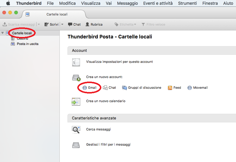
Task: Open the Eventi e attività menu
Action: (158, 3)
